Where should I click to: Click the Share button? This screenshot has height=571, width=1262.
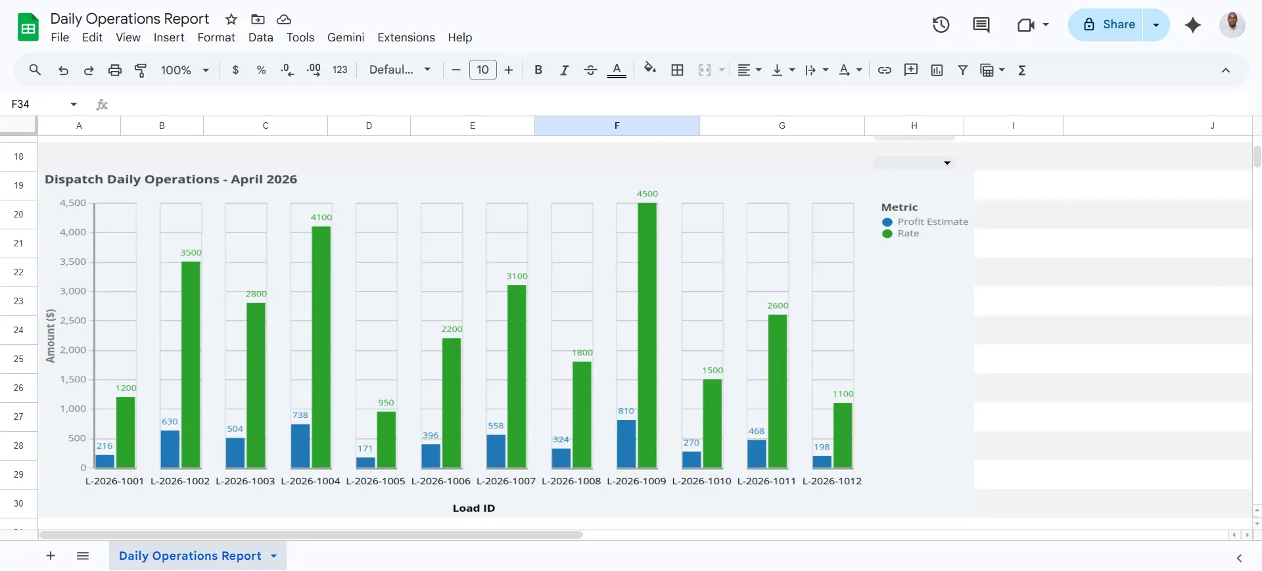coord(1106,25)
